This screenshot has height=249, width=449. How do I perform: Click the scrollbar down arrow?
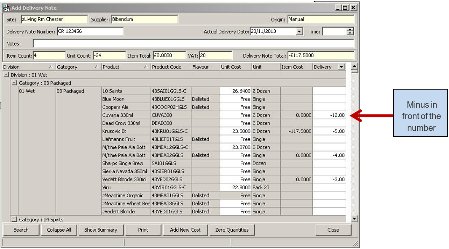click(x=354, y=219)
